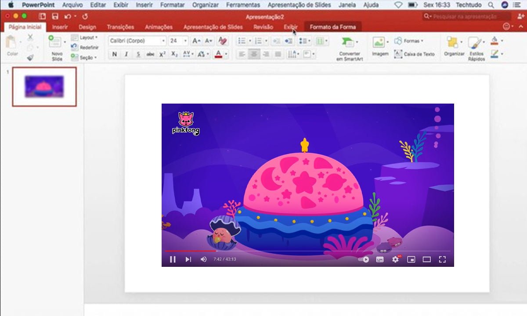Decrease font size with A▼ icon
Screen dimensions: 527x316
(x=209, y=41)
